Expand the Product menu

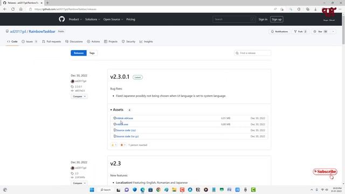tap(75, 19)
